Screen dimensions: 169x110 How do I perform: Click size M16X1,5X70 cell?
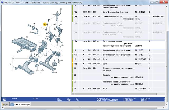click(x=140, y=12)
